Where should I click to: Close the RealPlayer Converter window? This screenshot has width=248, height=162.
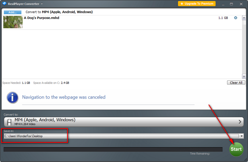241,4
